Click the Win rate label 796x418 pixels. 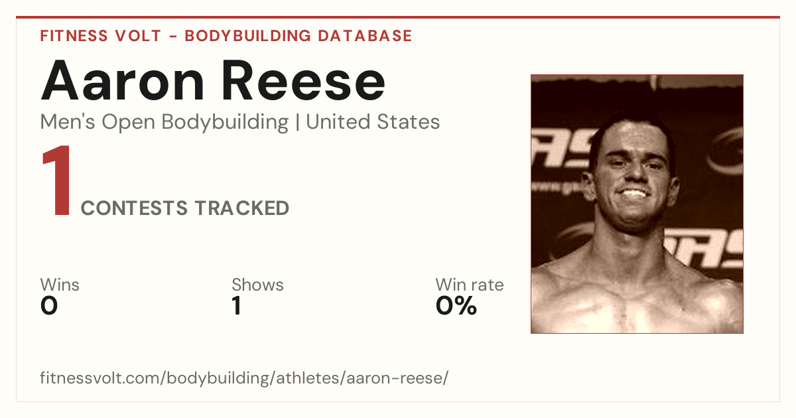point(470,285)
